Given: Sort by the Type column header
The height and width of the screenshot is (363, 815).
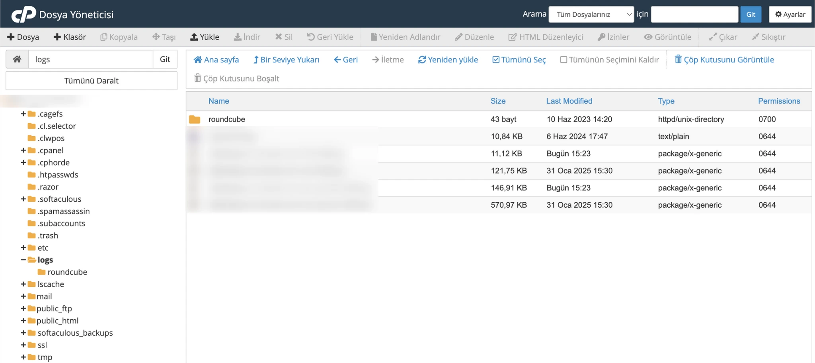Looking at the screenshot, I should 666,101.
